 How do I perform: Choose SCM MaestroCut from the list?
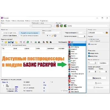tap(77, 87)
